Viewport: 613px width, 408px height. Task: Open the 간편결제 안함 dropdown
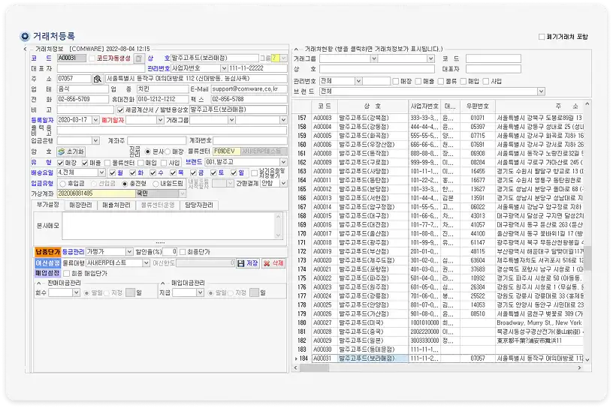pos(283,183)
